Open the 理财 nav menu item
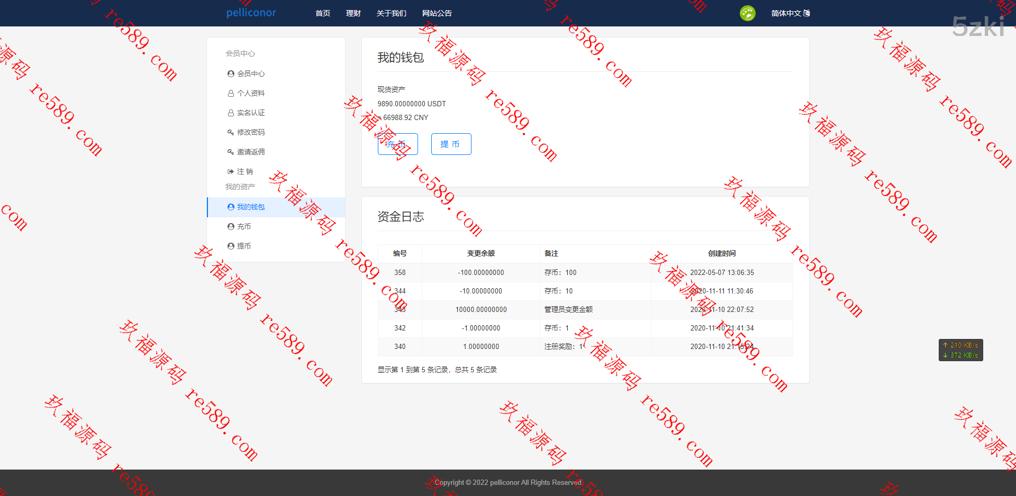The width and height of the screenshot is (1016, 496). pyautogui.click(x=353, y=13)
